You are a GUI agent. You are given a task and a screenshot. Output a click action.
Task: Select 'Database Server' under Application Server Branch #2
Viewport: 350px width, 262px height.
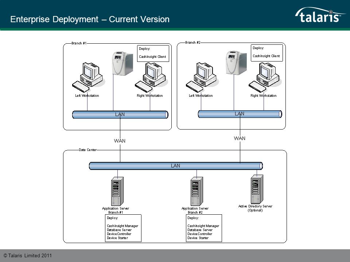click(x=200, y=230)
